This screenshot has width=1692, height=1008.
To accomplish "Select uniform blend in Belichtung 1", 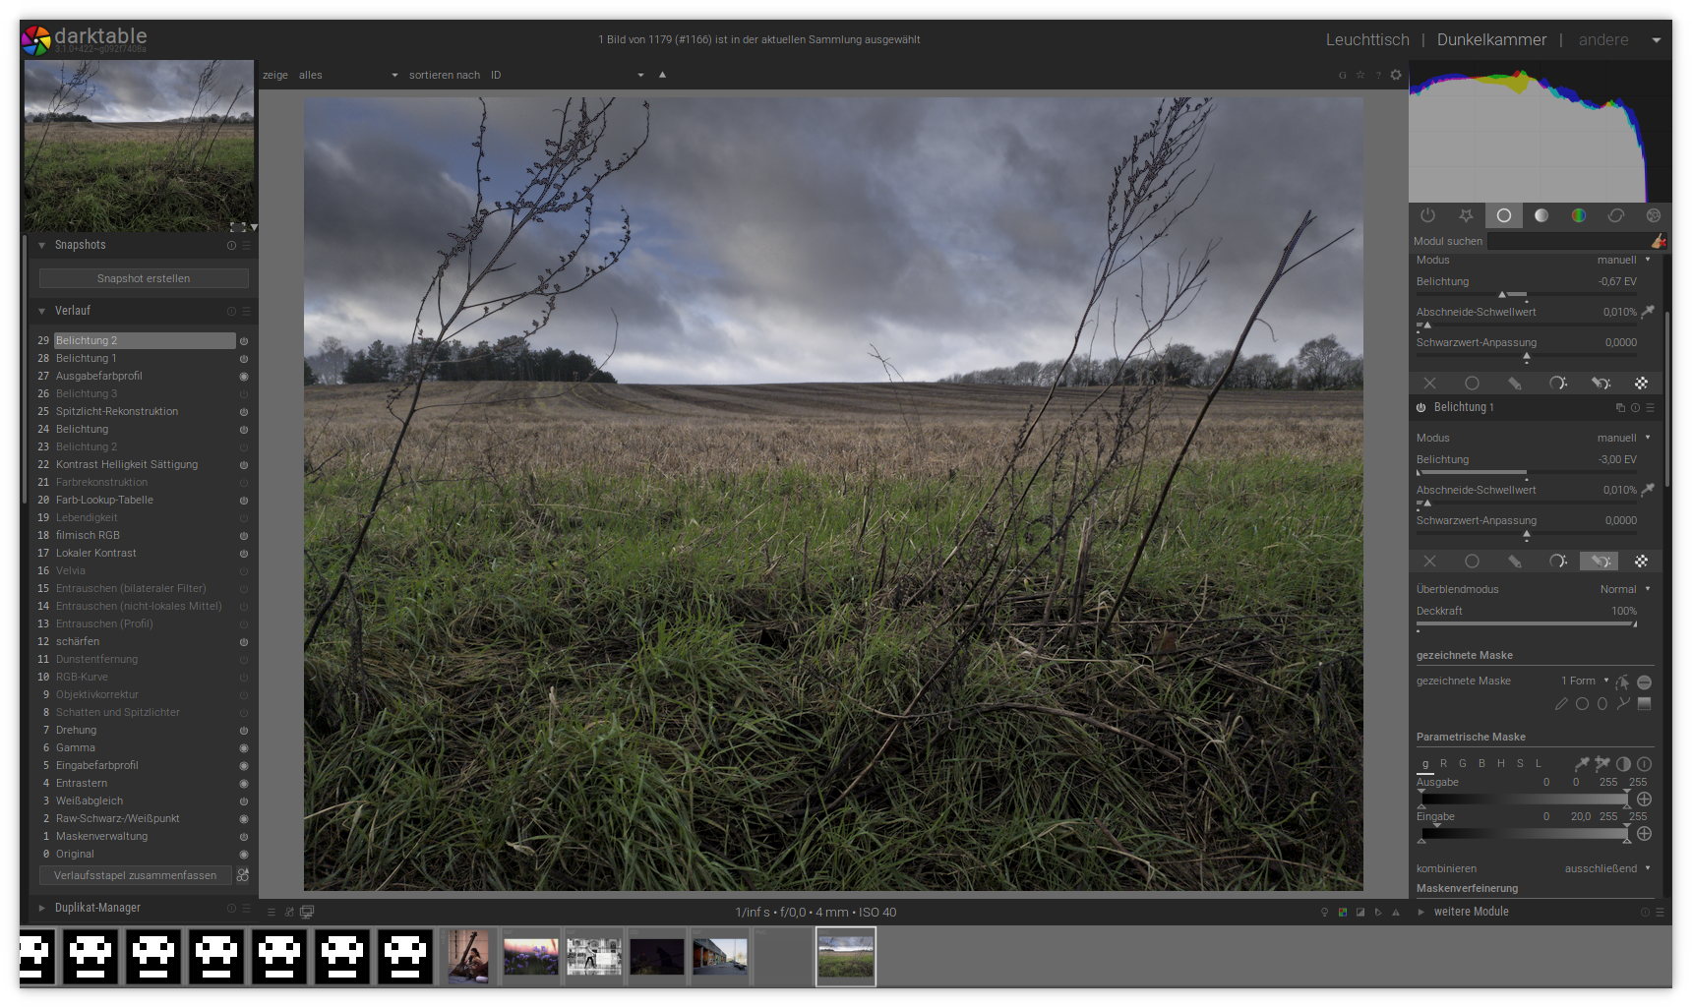I will click(1472, 562).
